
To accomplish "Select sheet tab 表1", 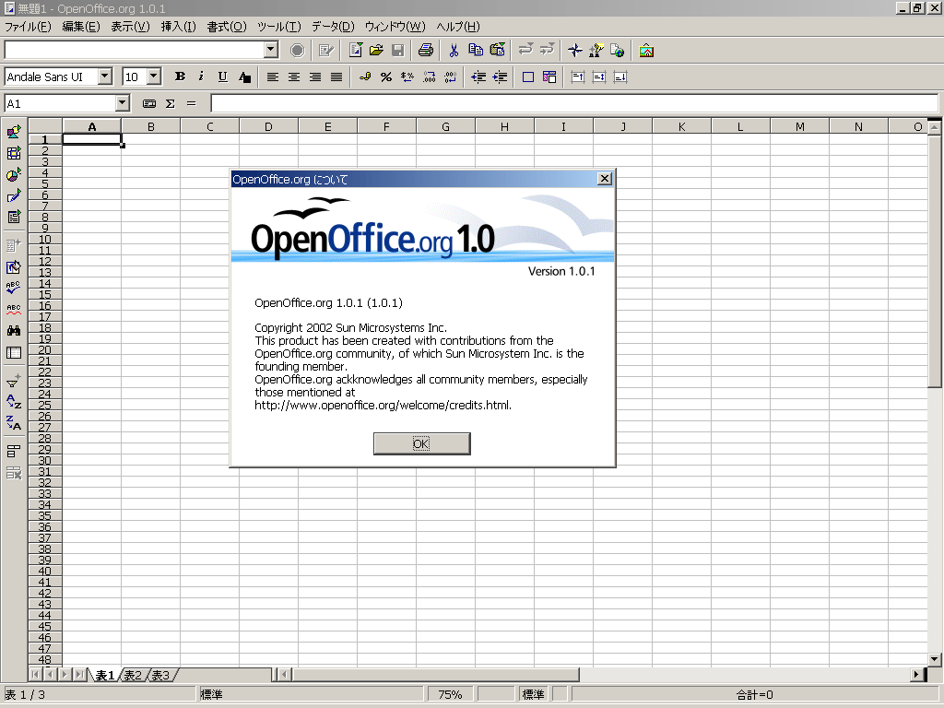I will [x=105, y=675].
